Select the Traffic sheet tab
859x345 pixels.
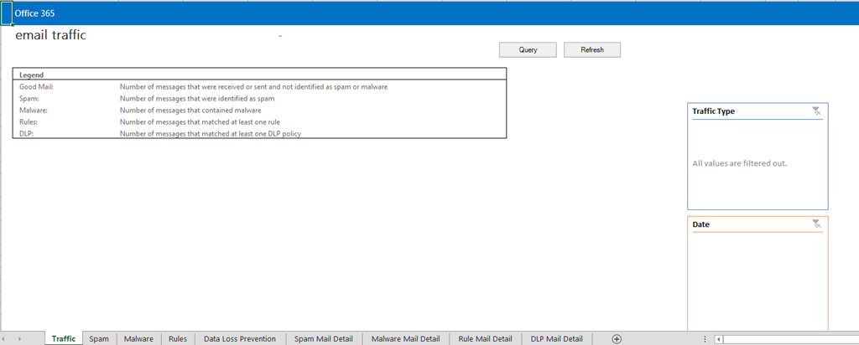point(64,339)
